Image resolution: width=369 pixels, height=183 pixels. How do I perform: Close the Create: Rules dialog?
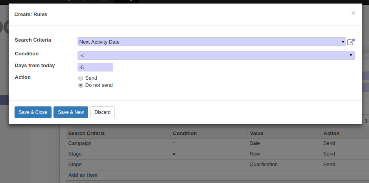pos(353,13)
